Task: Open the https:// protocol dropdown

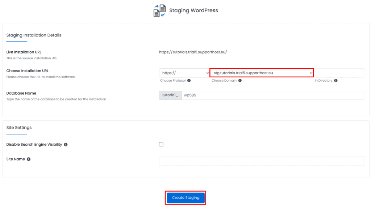Action: coord(184,73)
